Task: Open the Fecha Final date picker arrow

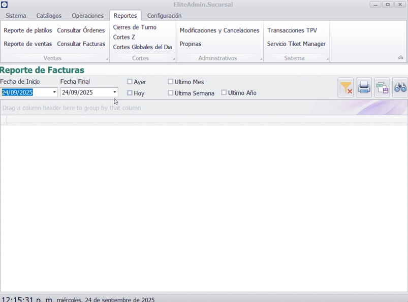Action: click(115, 92)
